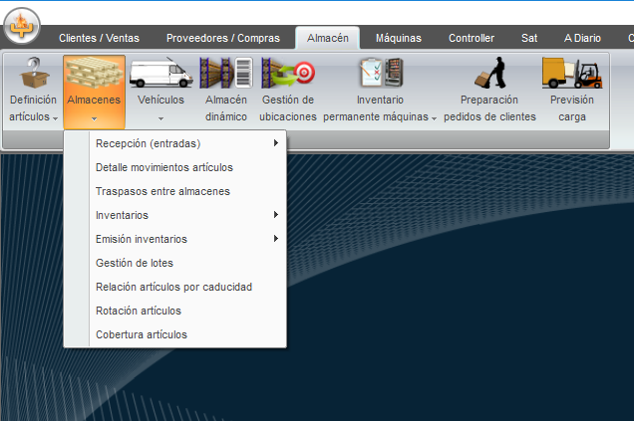Open the A Diario tab

click(582, 38)
